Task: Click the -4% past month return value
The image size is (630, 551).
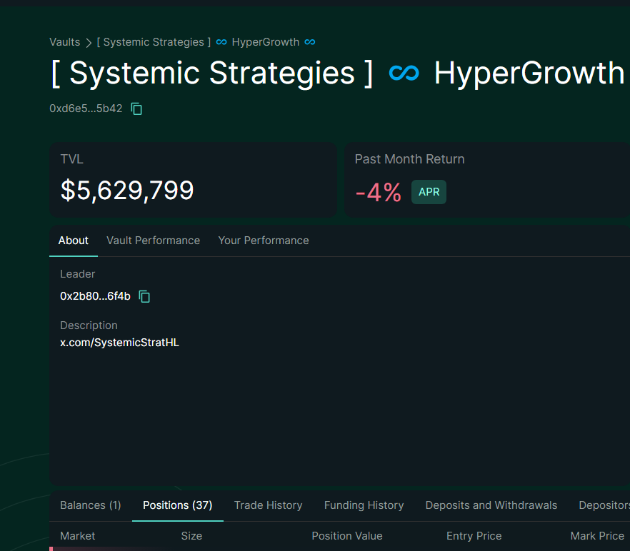Action: [378, 193]
